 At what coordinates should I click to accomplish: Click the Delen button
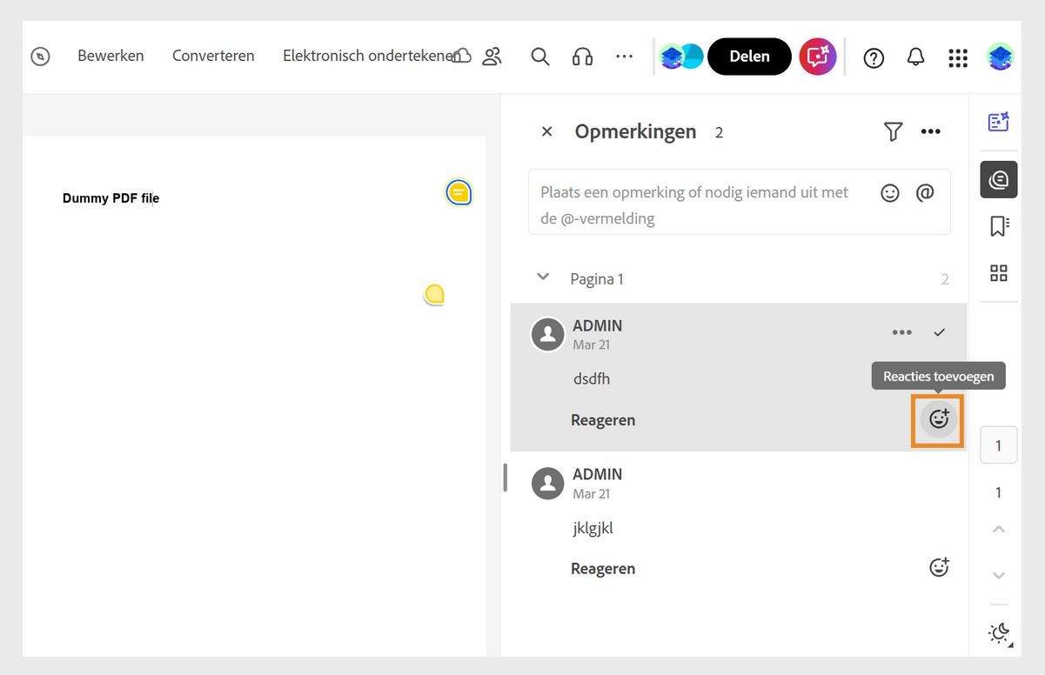[748, 56]
